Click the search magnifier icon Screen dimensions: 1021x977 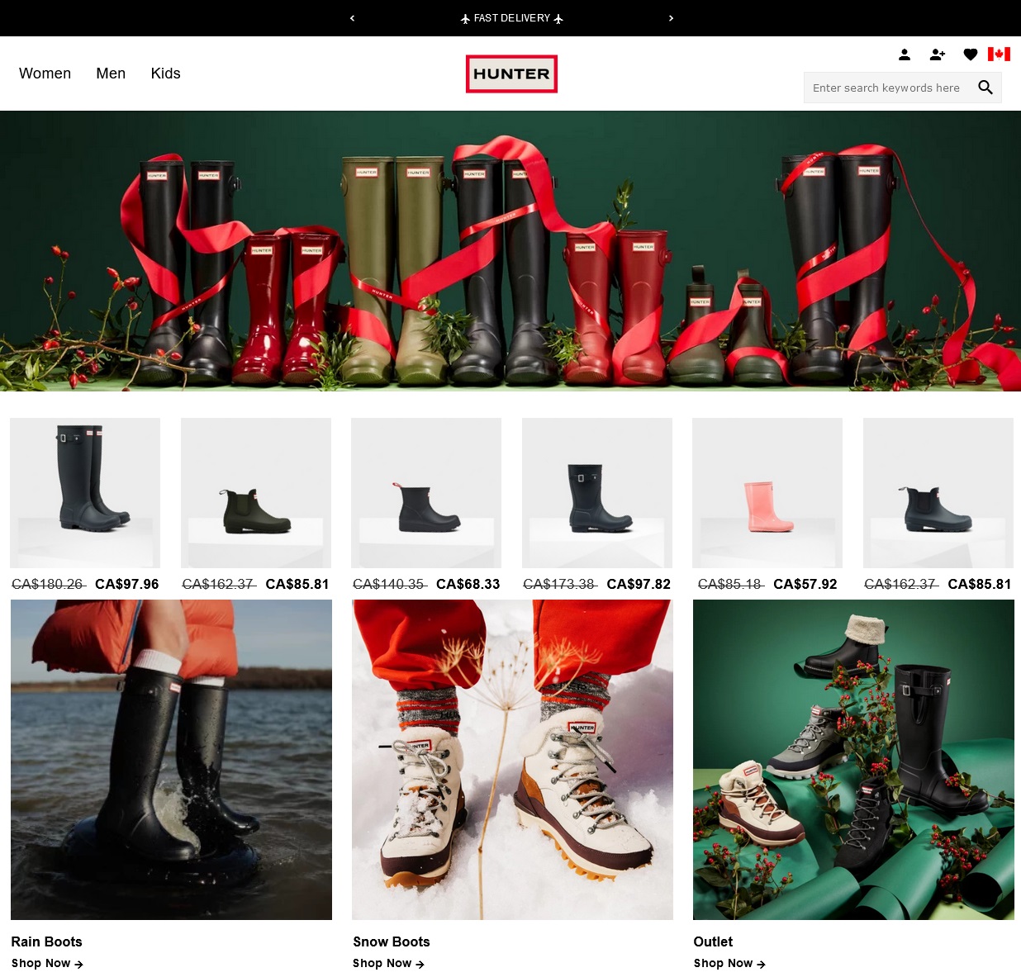pos(985,87)
